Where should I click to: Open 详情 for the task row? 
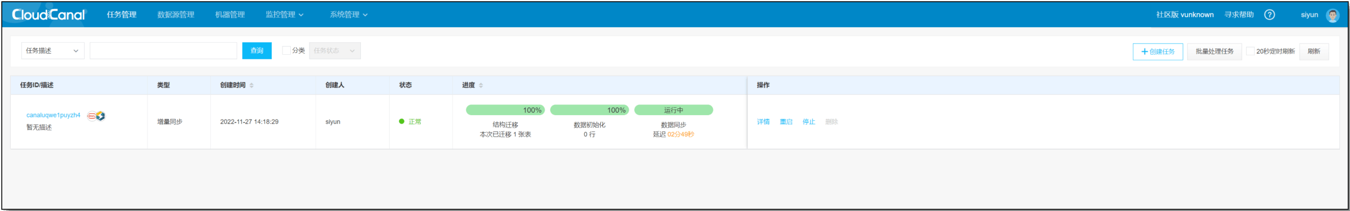click(763, 122)
